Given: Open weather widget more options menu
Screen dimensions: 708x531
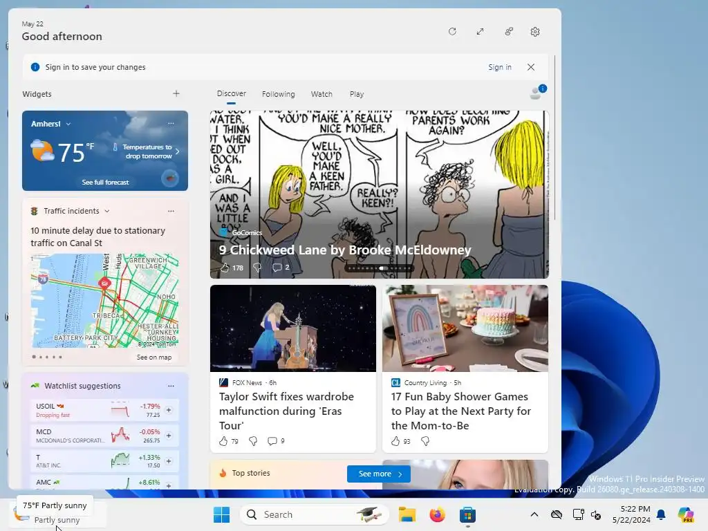Looking at the screenshot, I should tap(171, 123).
